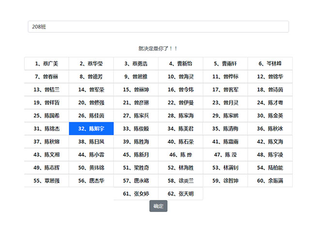The width and height of the screenshot is (315, 228).
Task: Pick student 56, 唐杰华
Action: pos(91,181)
